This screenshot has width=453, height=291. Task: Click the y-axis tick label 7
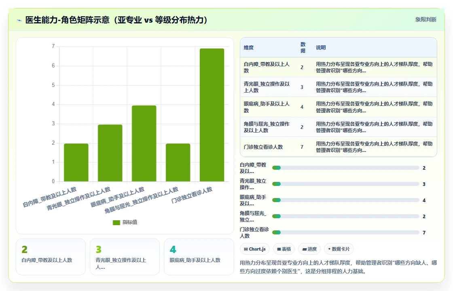click(53, 46)
